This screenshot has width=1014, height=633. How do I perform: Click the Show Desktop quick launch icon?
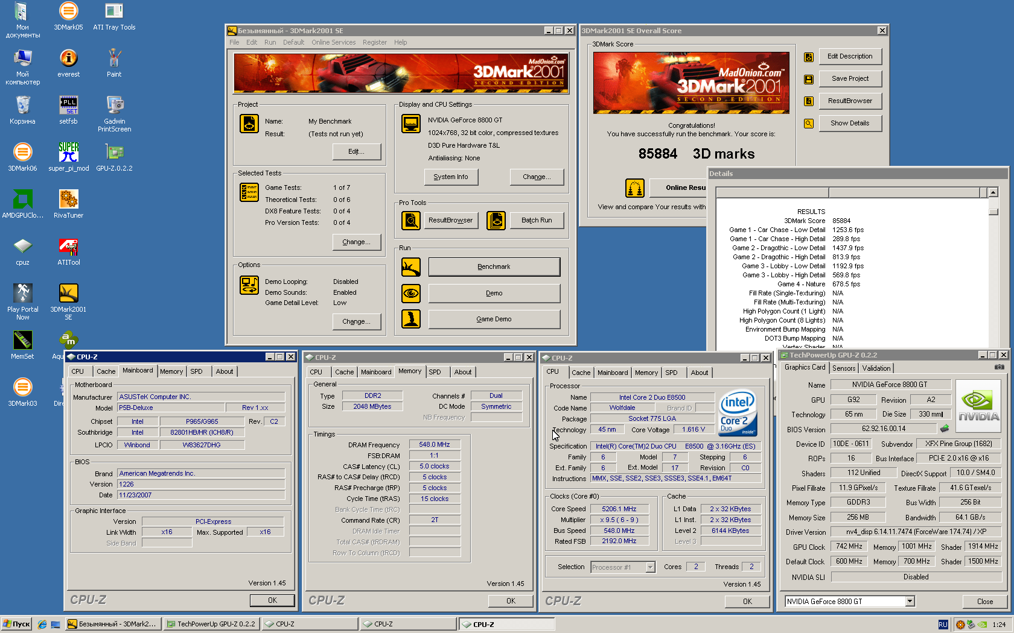[x=56, y=624]
